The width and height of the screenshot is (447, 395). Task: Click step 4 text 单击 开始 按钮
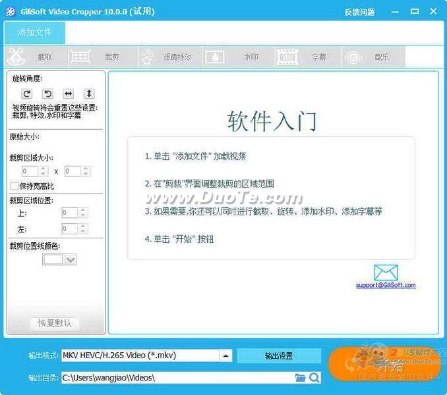[x=179, y=239]
